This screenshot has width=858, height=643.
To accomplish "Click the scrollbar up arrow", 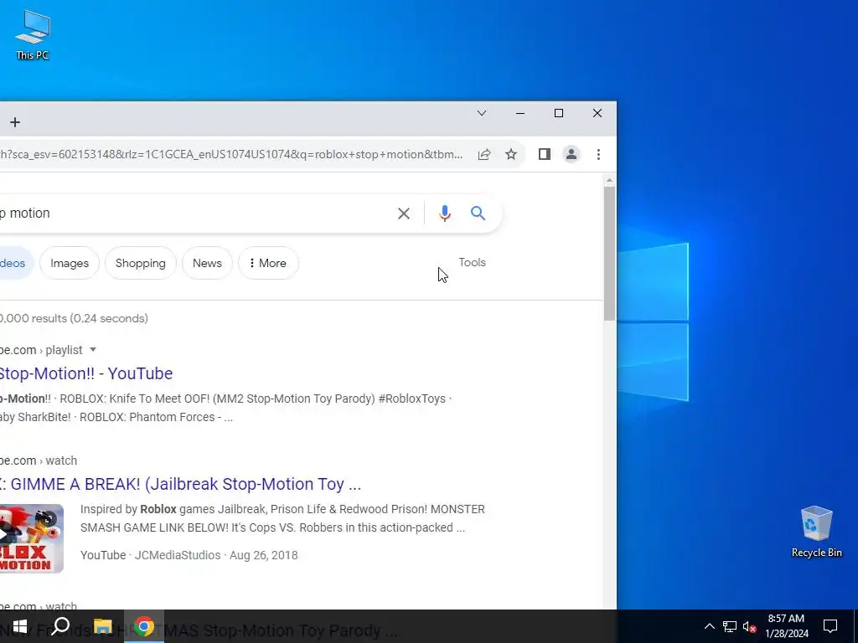I will coord(610,181).
